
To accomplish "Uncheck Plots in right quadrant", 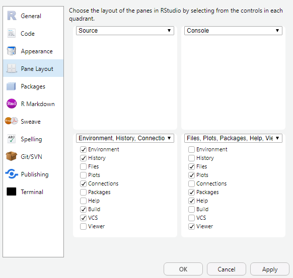I will 191,175.
